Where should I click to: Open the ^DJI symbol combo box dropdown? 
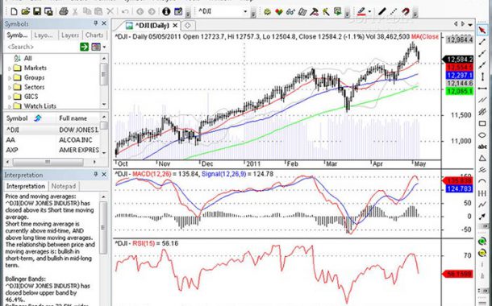(x=245, y=12)
